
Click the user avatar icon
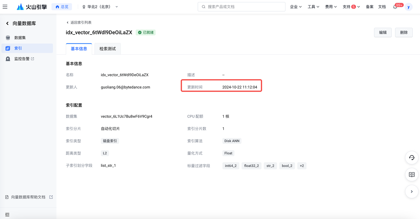coord(409,7)
